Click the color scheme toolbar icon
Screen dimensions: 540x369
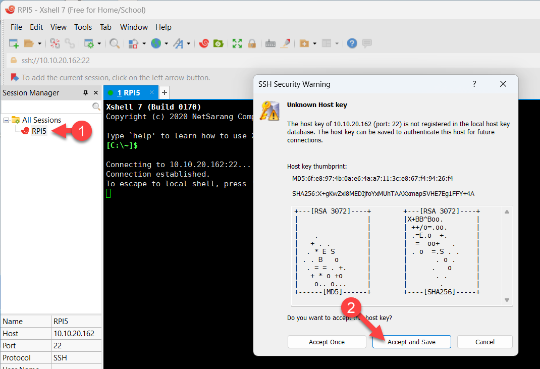coord(133,43)
